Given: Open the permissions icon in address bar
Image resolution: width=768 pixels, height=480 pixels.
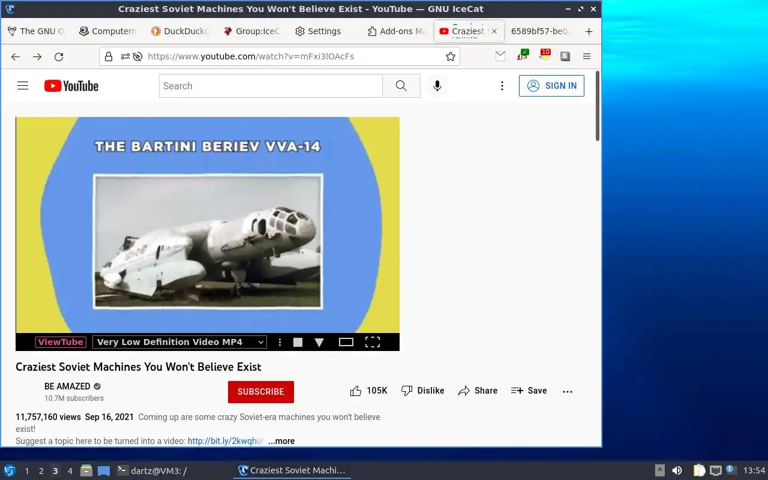Looking at the screenshot, I should (125, 56).
